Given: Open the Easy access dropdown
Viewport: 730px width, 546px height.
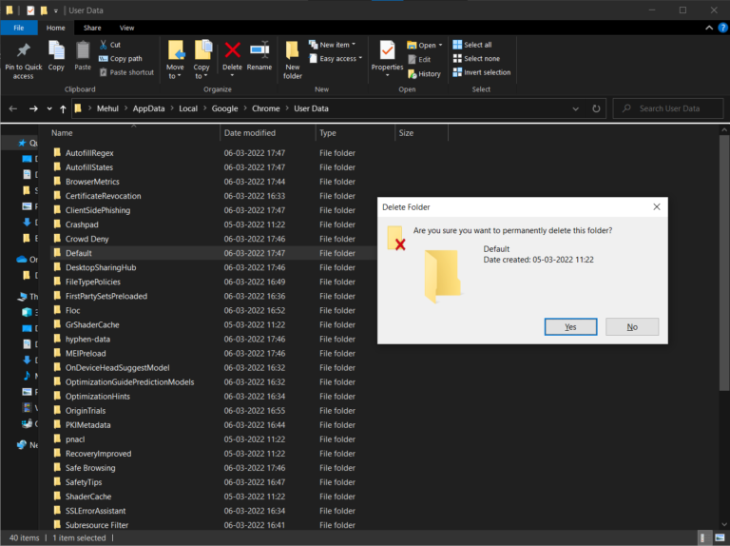Looking at the screenshot, I should tap(337, 59).
